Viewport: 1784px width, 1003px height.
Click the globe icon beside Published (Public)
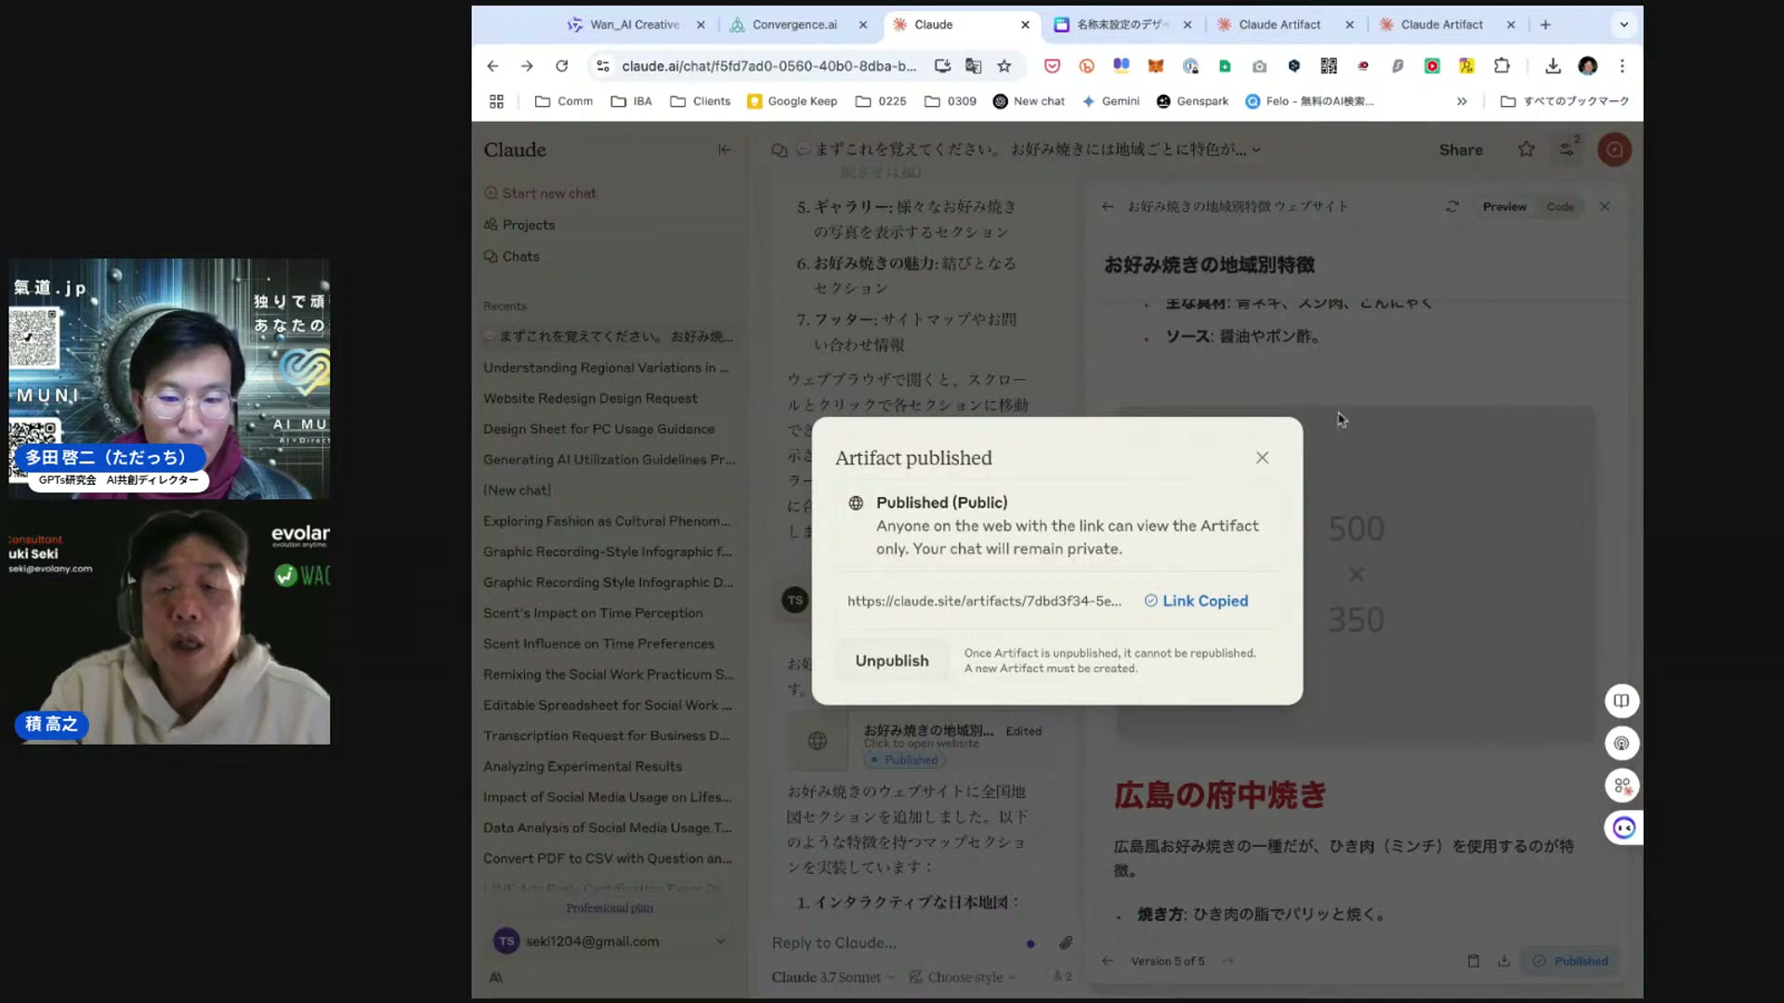[856, 502]
